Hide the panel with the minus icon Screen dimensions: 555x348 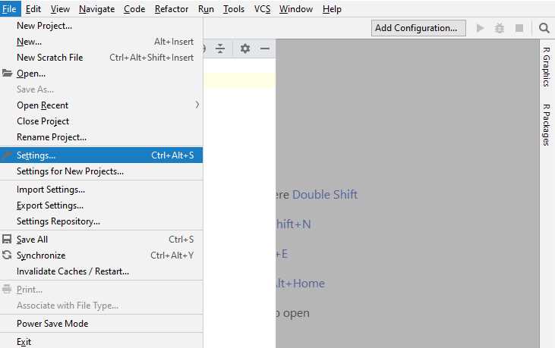265,49
